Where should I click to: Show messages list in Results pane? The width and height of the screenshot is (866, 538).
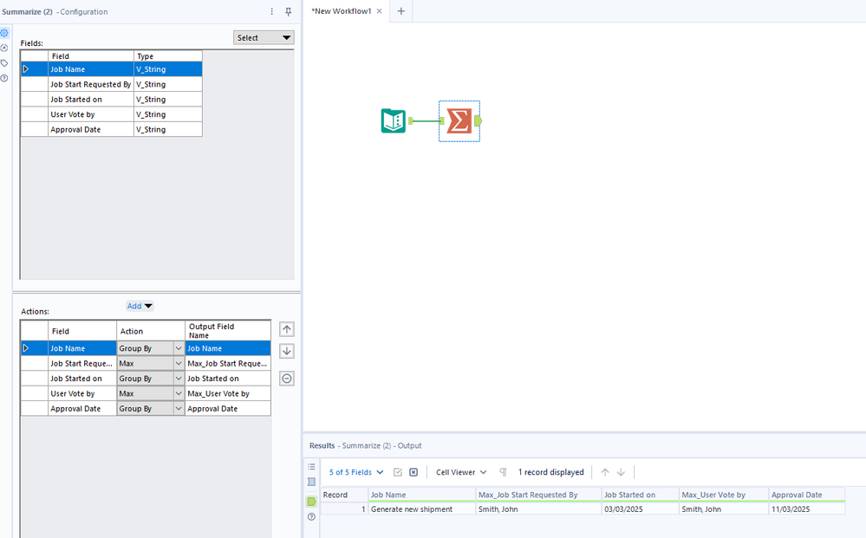(x=311, y=467)
